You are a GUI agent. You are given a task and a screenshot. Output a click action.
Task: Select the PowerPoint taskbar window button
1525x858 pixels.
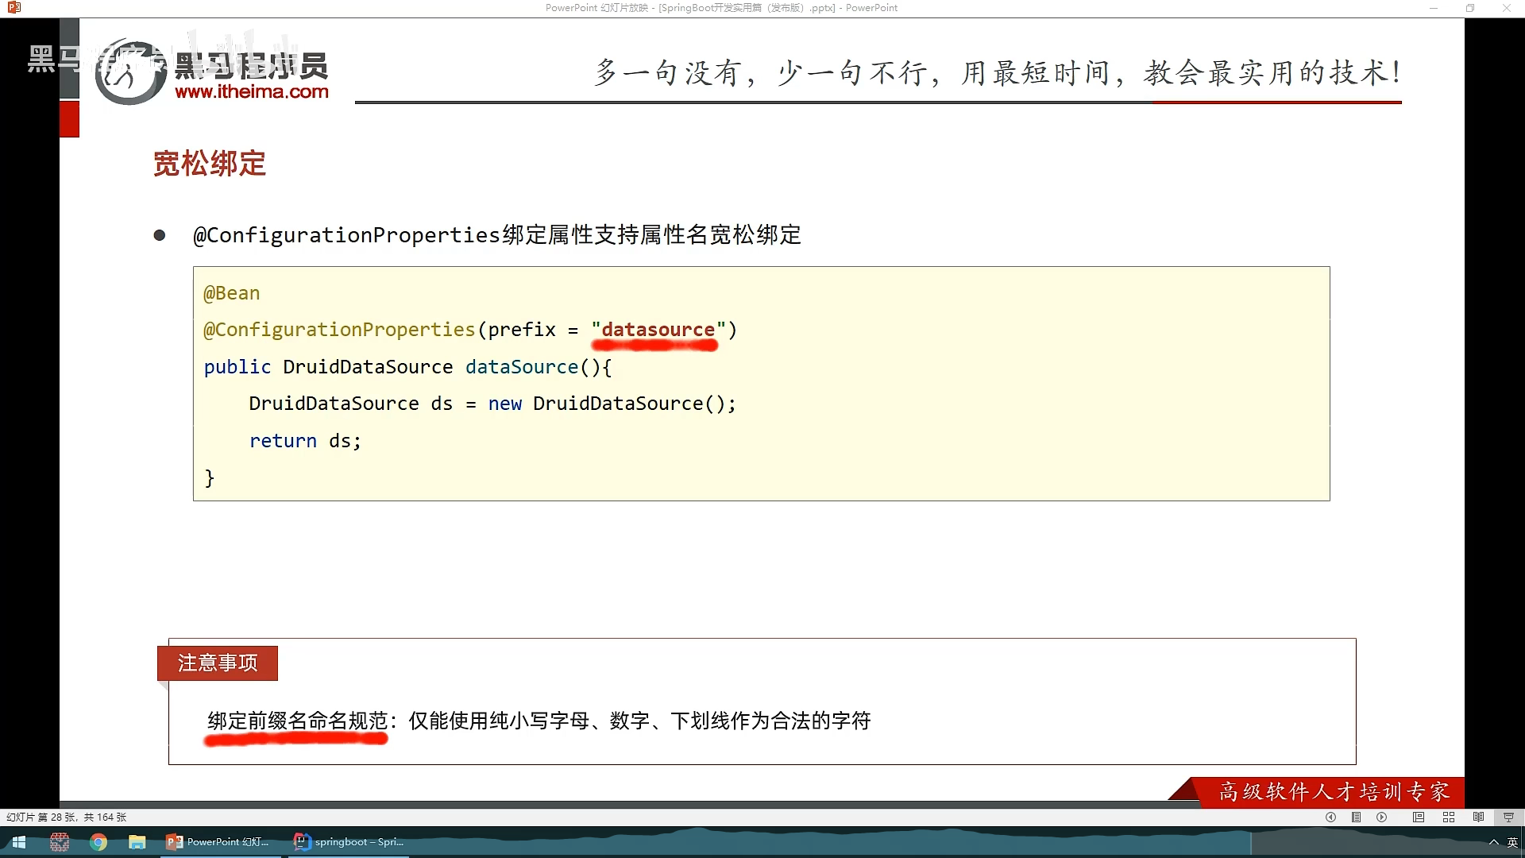(x=218, y=842)
